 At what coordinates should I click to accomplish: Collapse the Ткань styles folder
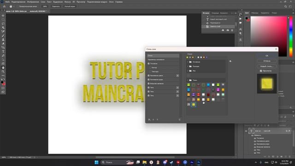click(x=188, y=80)
